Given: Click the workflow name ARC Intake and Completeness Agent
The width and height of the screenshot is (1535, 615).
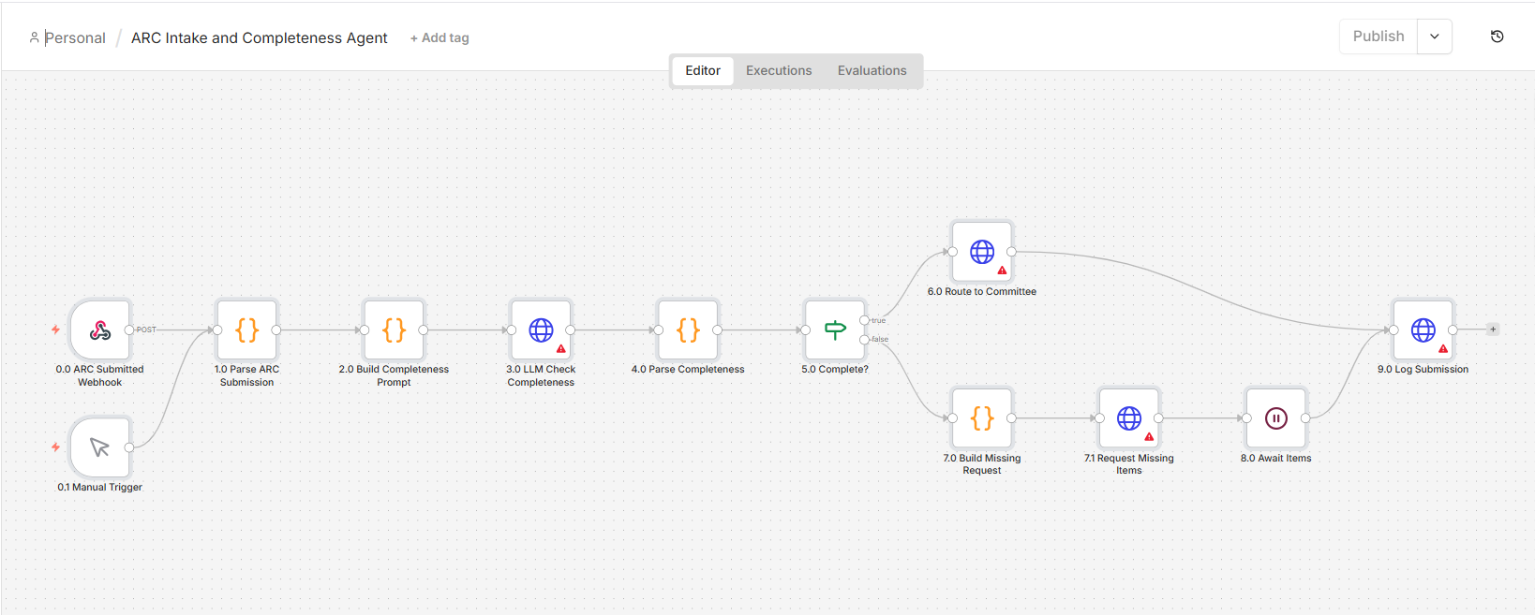Looking at the screenshot, I should pos(259,37).
